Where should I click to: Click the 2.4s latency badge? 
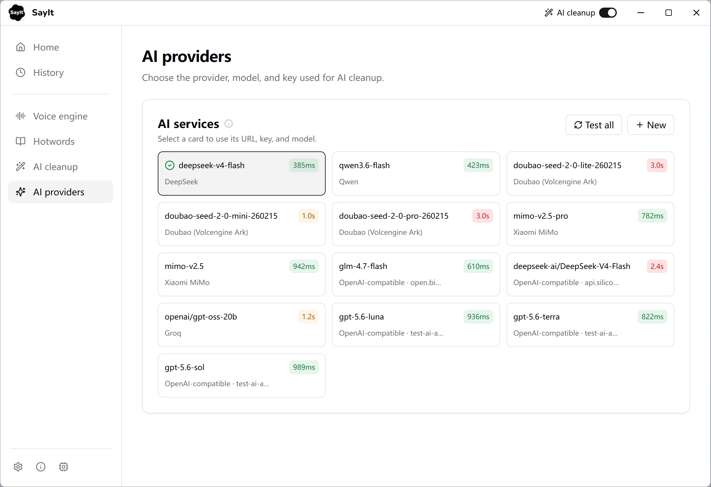click(x=657, y=266)
